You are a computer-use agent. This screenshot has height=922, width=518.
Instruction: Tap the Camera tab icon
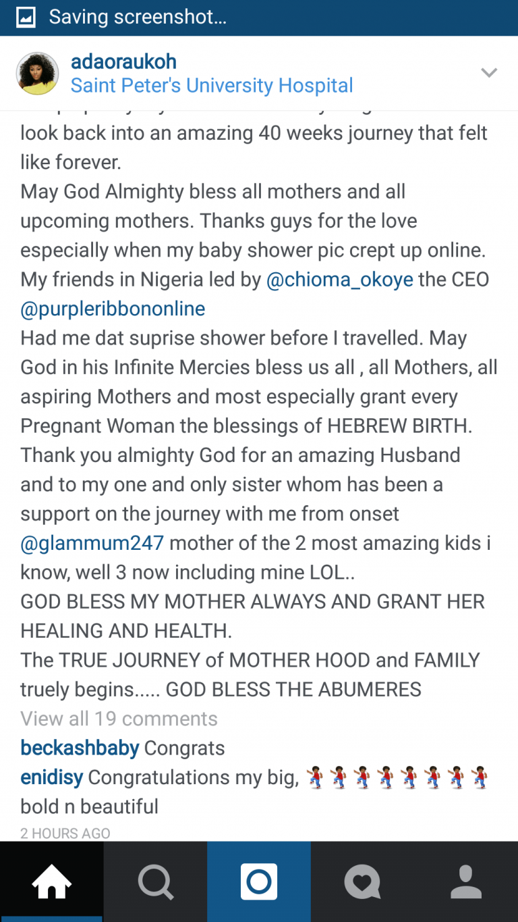[259, 881]
